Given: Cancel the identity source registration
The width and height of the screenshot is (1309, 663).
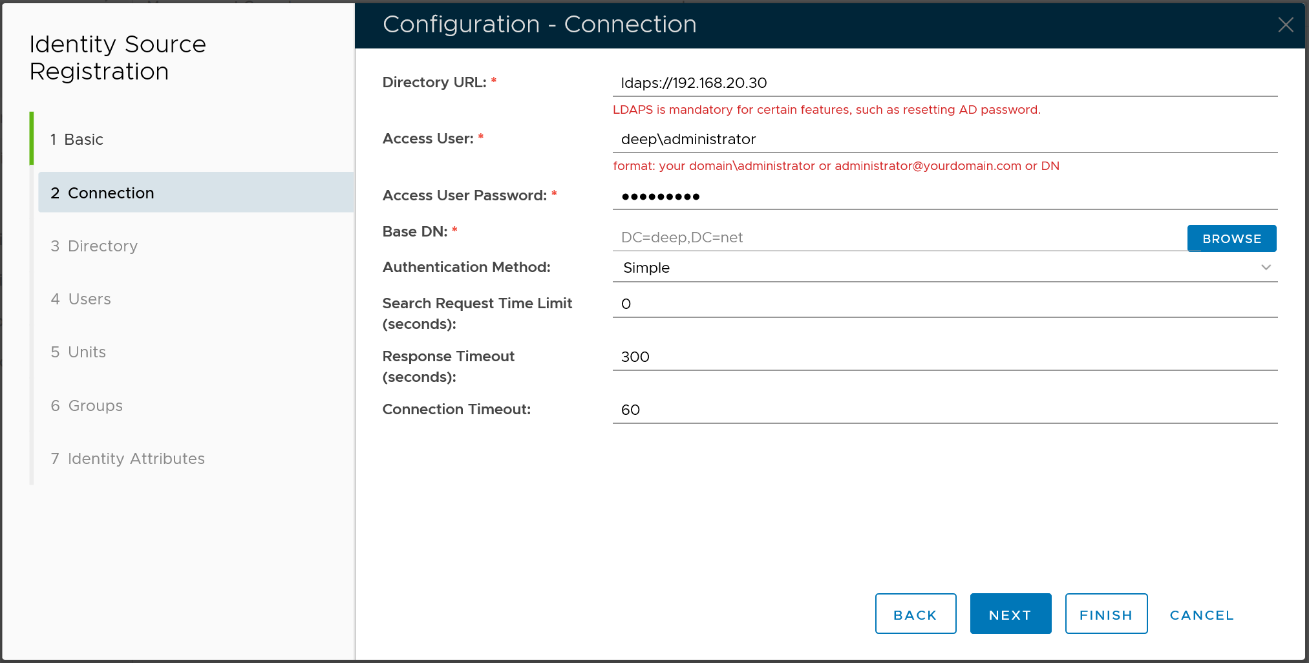Looking at the screenshot, I should 1201,615.
